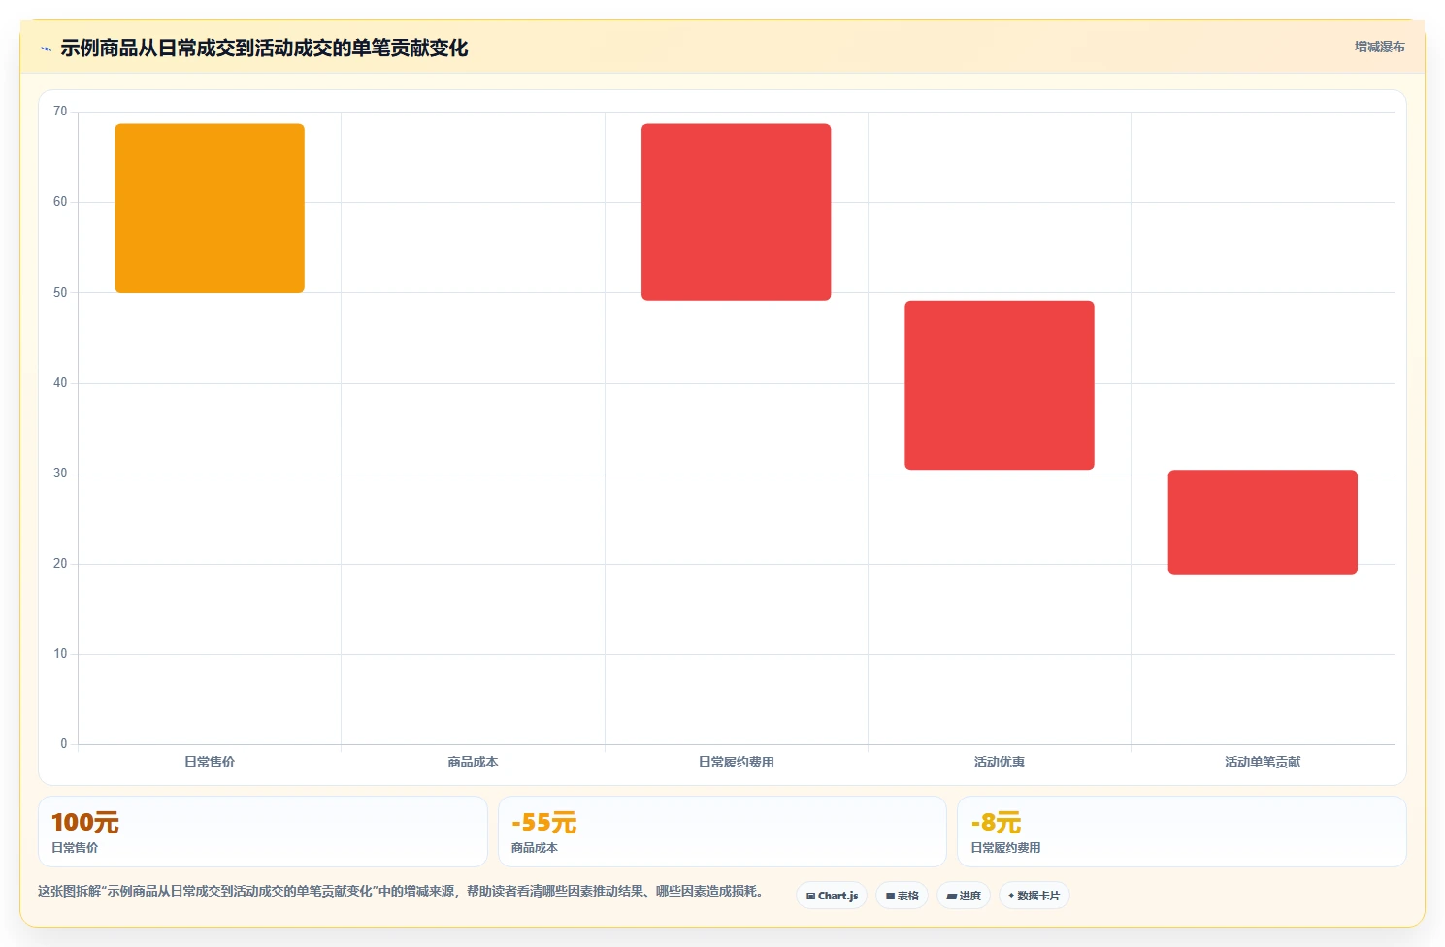
Task: Select the red 日常履约费用 bar
Action: pos(736,212)
